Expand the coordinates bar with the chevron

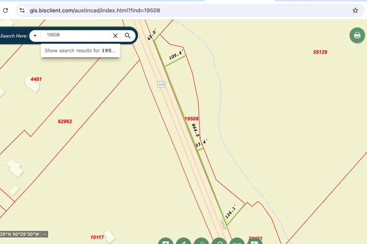[x=45, y=234]
